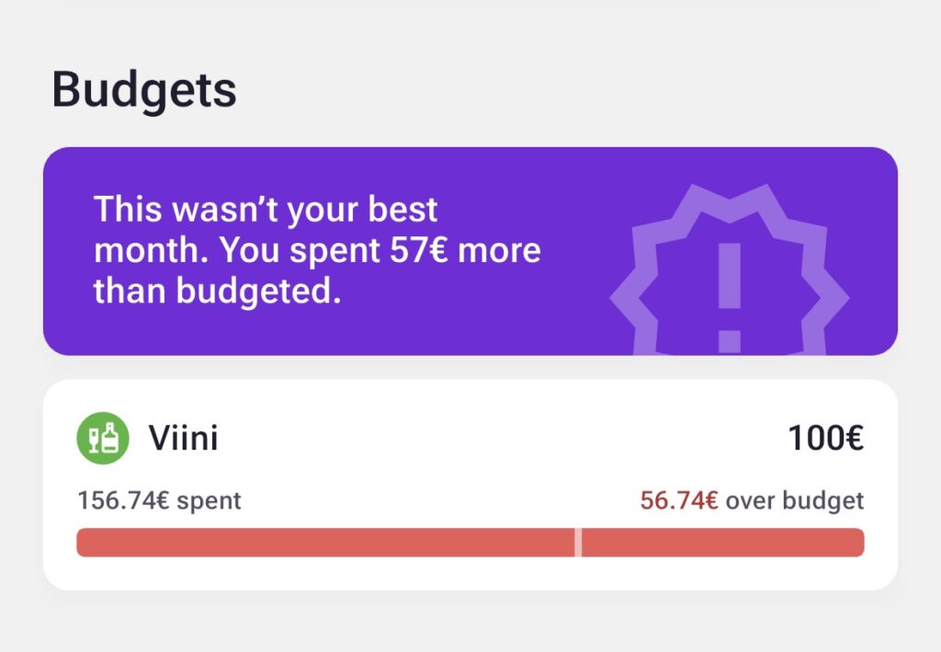Click the exclamation mark inside the badge

pos(729,296)
